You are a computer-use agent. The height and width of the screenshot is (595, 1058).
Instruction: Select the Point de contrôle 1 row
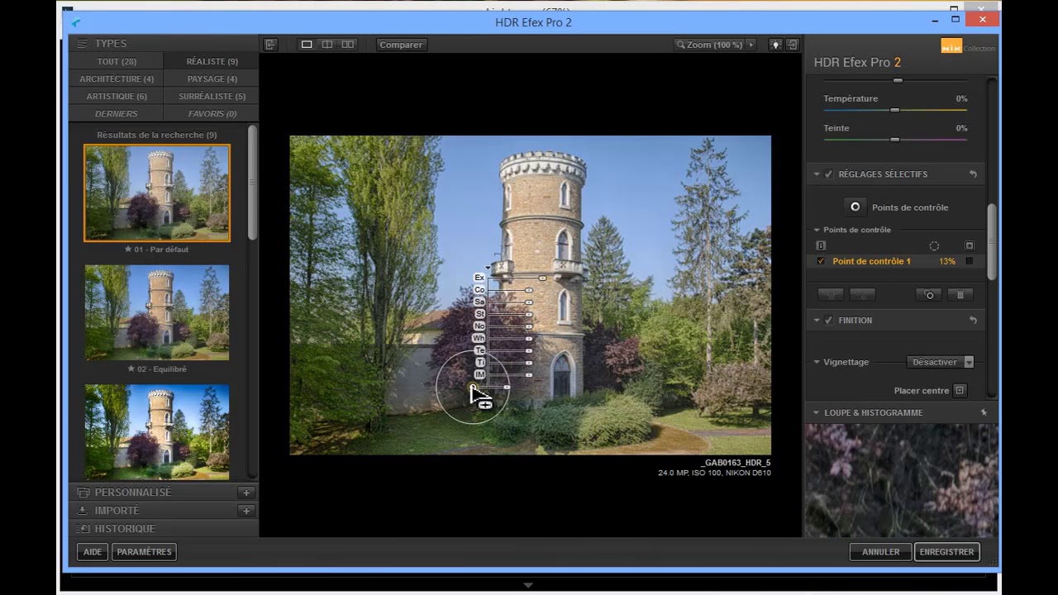click(x=894, y=261)
